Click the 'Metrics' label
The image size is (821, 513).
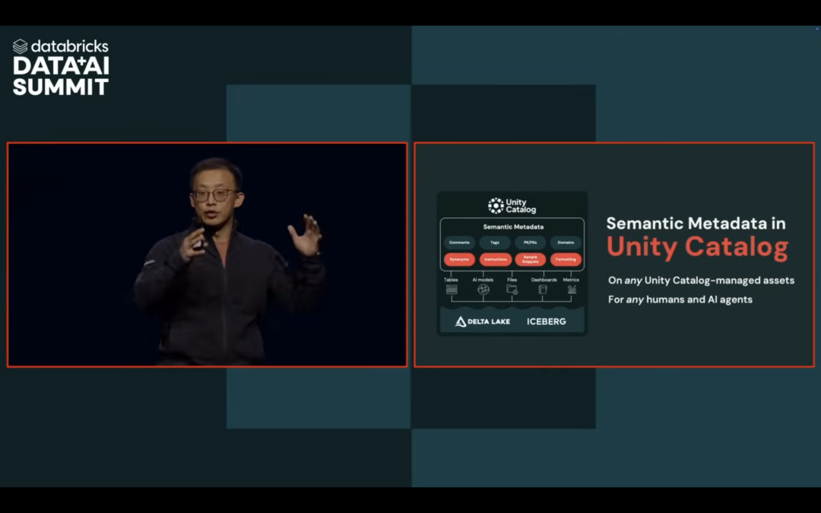pyautogui.click(x=571, y=280)
